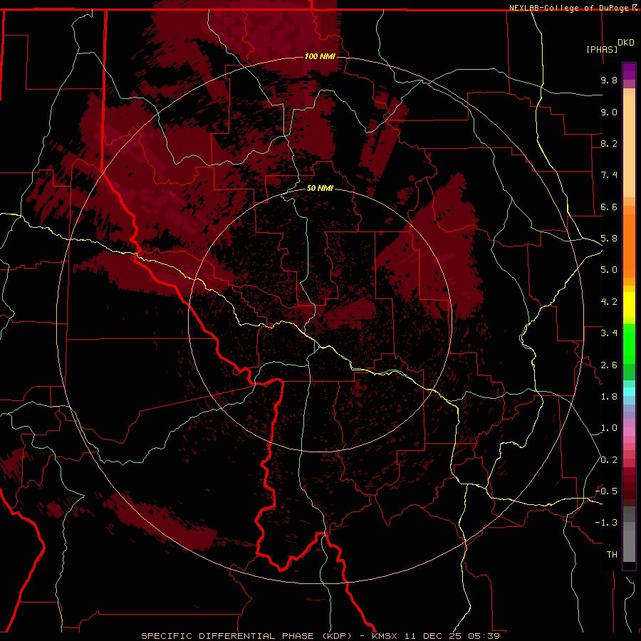Click the 3.4 scale value

coord(609,333)
